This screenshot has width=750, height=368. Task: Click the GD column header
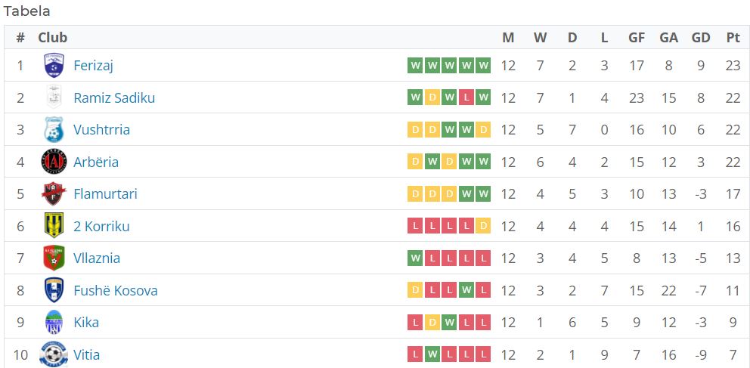pos(701,38)
